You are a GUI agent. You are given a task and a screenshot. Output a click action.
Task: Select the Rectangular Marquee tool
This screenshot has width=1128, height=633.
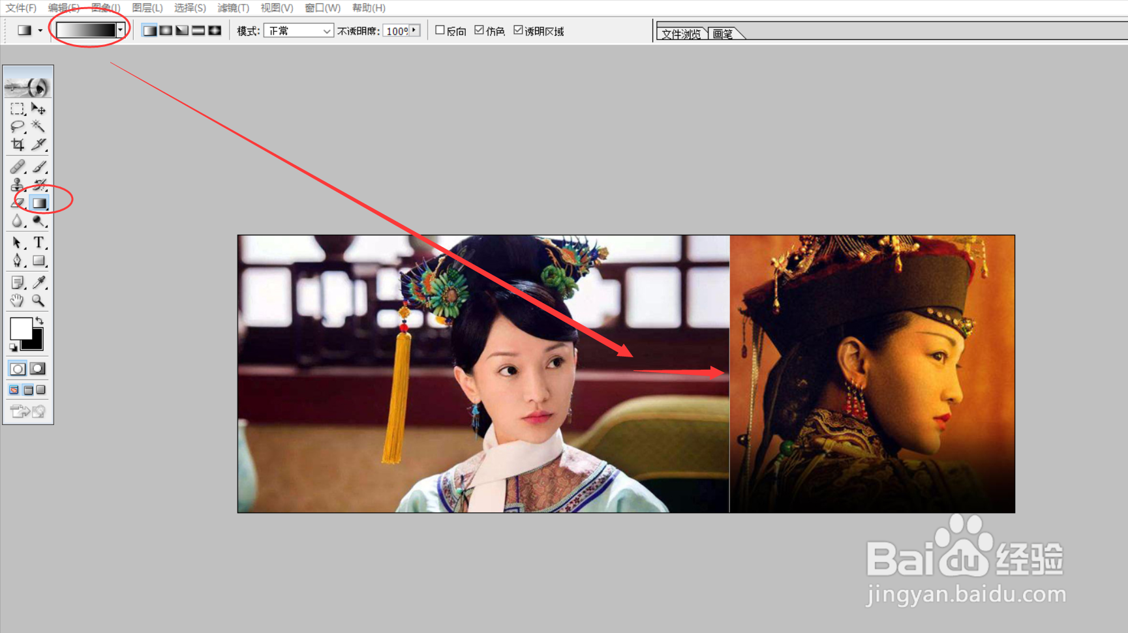coord(18,108)
